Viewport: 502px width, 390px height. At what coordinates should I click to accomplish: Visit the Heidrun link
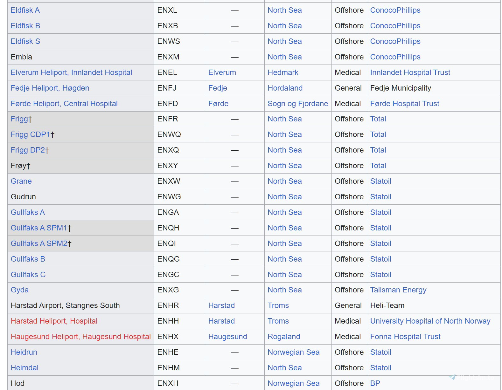pyautogui.click(x=24, y=352)
